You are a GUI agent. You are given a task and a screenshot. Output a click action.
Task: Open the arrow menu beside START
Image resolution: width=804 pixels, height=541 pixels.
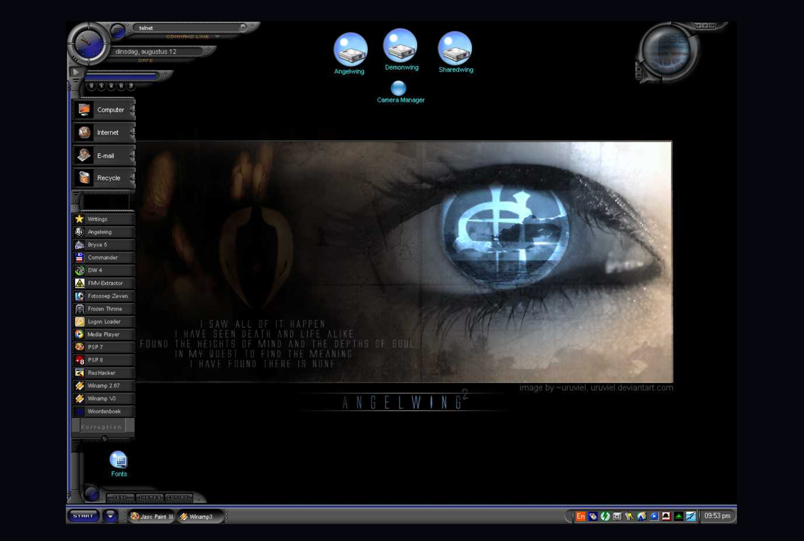point(110,516)
